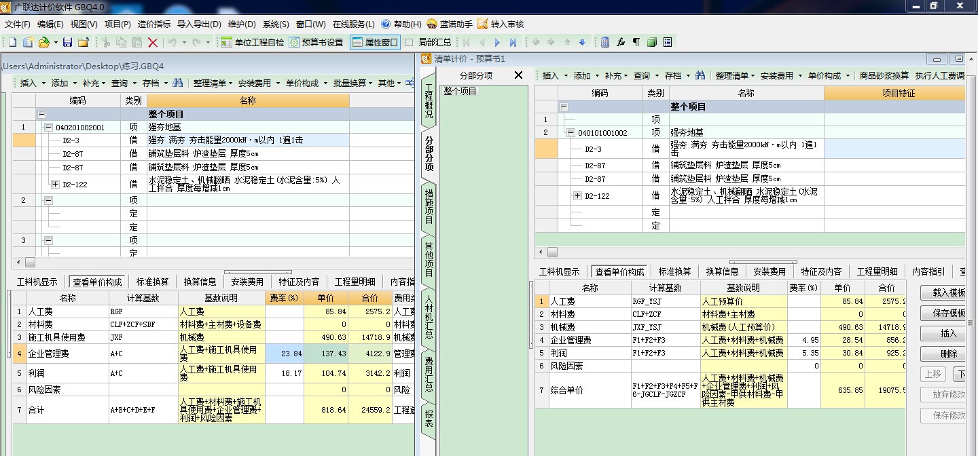
Task: Collapse 040101001002 item in right window
Action: 570,132
